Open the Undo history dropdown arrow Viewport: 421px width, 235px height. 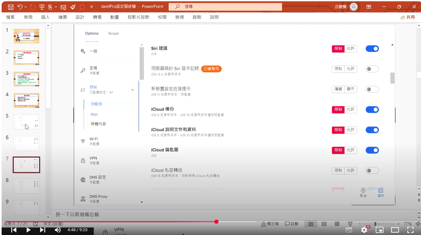26,7
